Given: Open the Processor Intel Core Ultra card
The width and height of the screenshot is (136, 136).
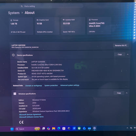Looking at the screenshot, I should [x=99, y=25].
